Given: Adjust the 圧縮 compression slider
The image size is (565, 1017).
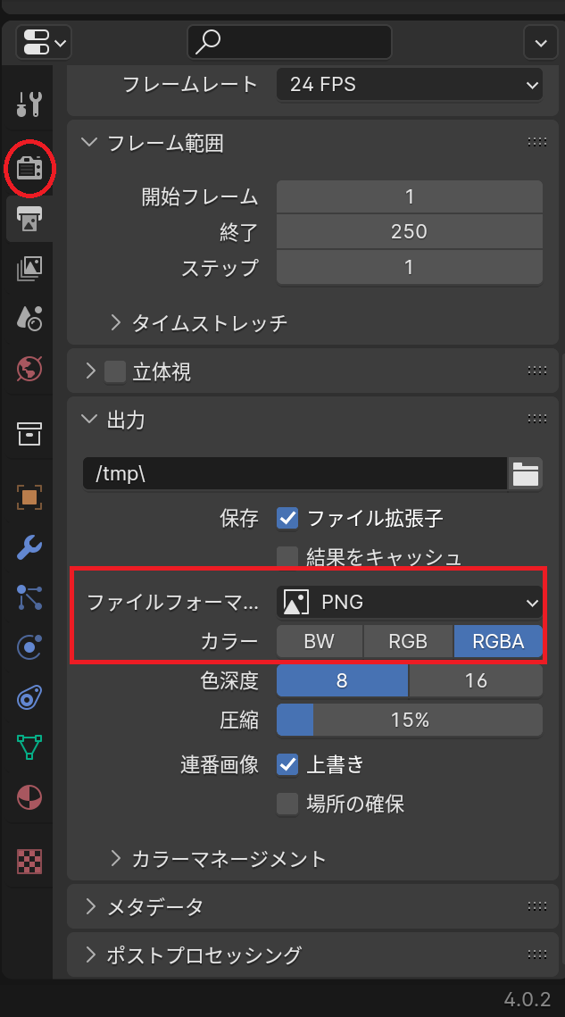Looking at the screenshot, I should pos(409,720).
